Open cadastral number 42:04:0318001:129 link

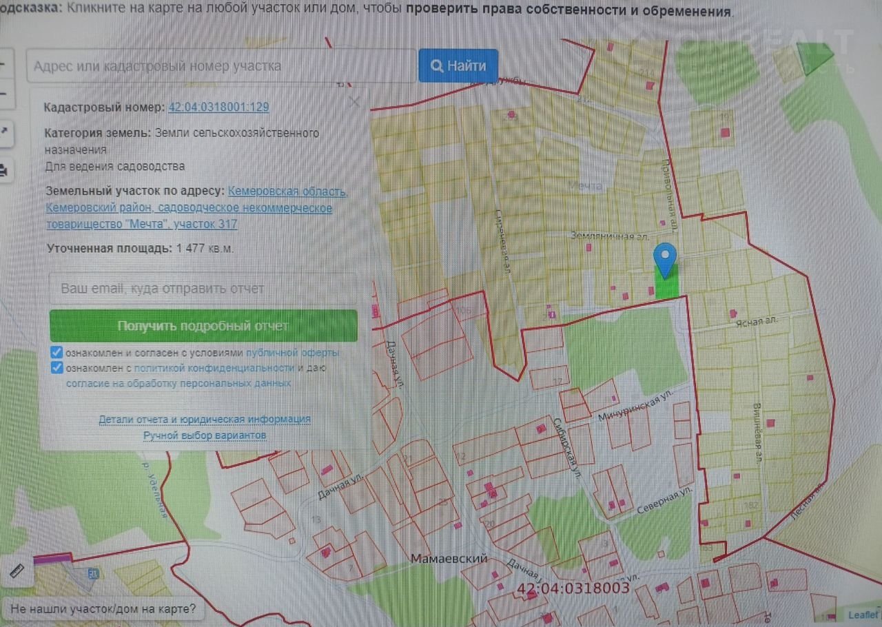pos(218,107)
